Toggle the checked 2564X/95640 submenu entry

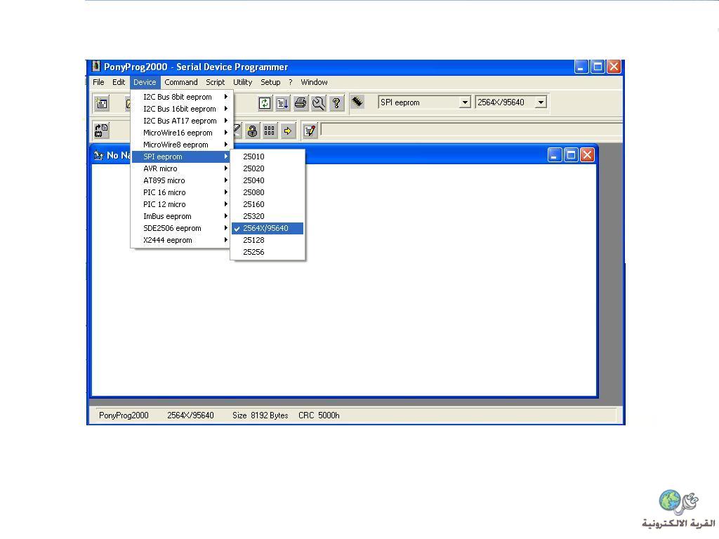268,228
